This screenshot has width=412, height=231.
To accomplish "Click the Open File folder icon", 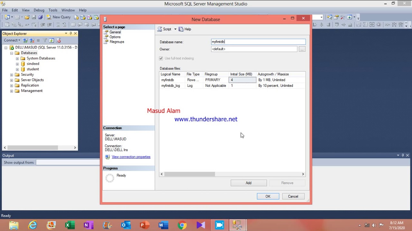I will pos(27,17).
